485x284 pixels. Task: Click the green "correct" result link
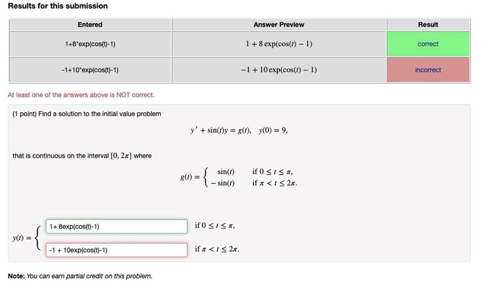coord(428,44)
